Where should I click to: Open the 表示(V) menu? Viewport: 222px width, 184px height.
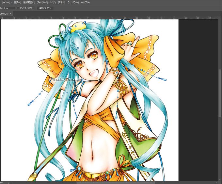click(62, 3)
